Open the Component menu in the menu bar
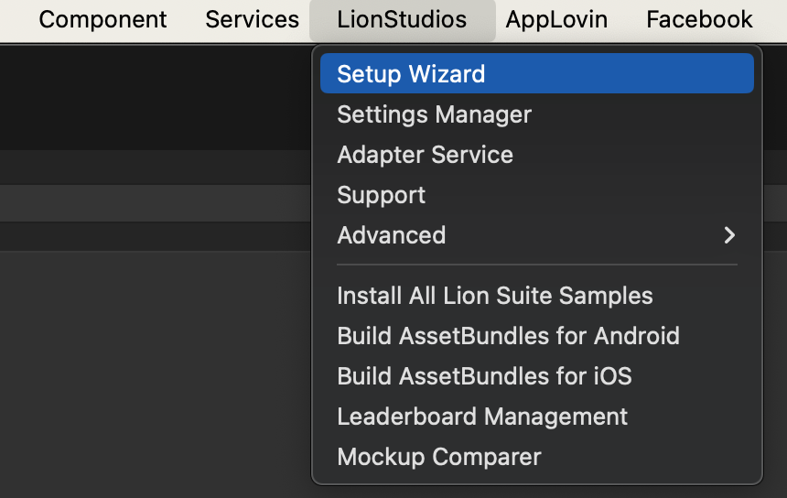 [102, 19]
